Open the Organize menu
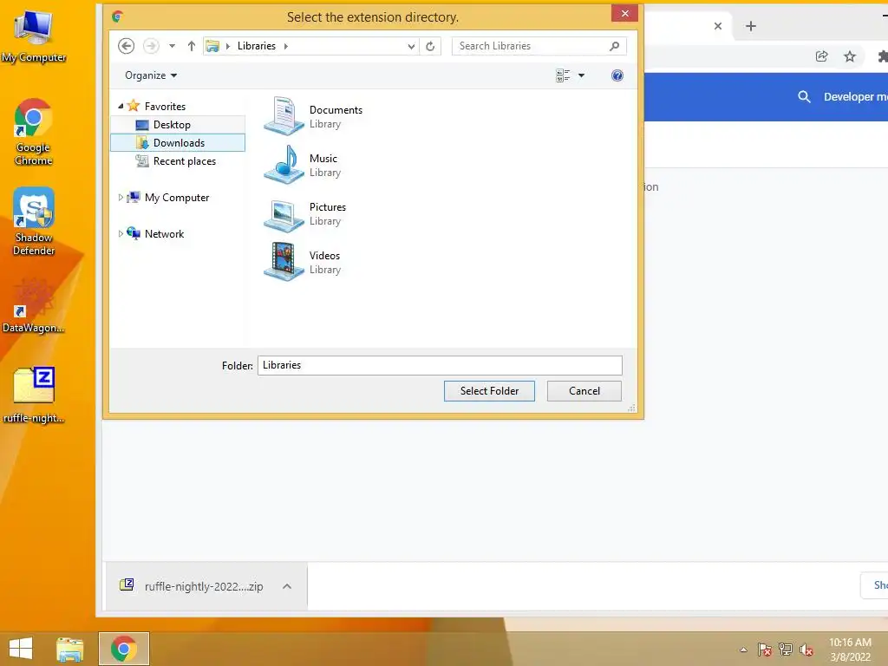Image resolution: width=888 pixels, height=666 pixels. point(151,75)
